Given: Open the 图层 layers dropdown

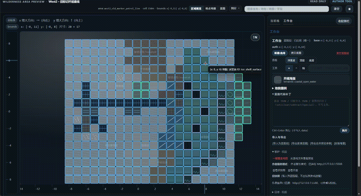Looking at the screenshot, I should click(x=235, y=9).
